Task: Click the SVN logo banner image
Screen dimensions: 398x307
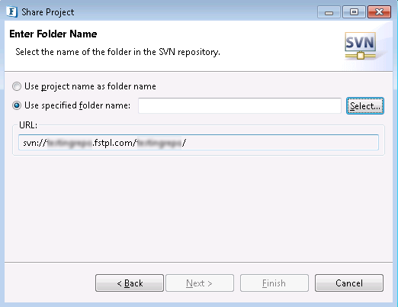Action: (361, 46)
